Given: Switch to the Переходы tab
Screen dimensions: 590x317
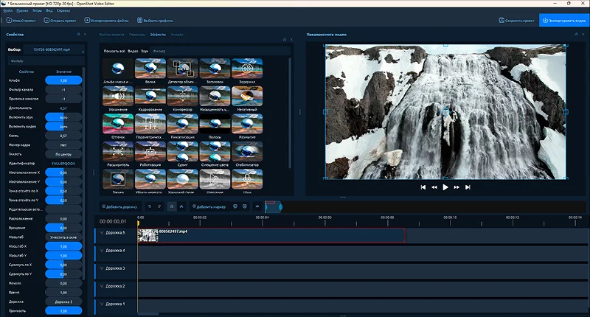Looking at the screenshot, I should coord(137,35).
